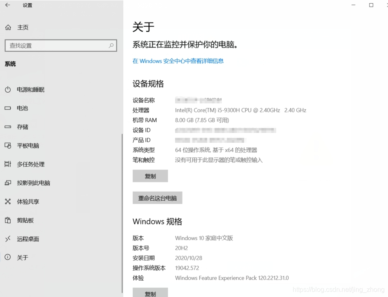Click the 64 位操作系统 system type value
Screen dimensions: 388x297
[x=216, y=150]
